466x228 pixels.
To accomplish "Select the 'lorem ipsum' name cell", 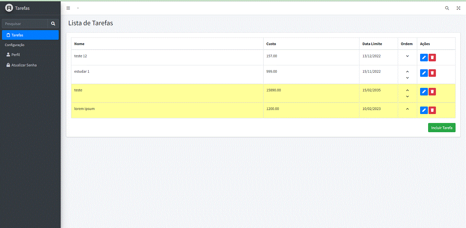I will (167, 110).
